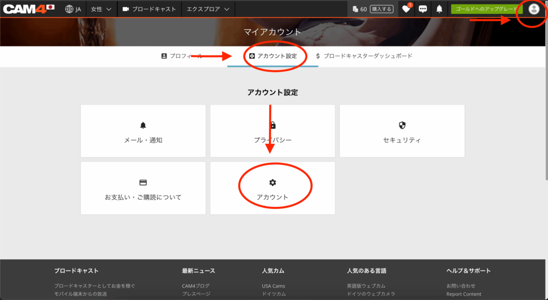Open the メール・通知 settings card
The height and width of the screenshot is (300, 548).
click(x=143, y=131)
